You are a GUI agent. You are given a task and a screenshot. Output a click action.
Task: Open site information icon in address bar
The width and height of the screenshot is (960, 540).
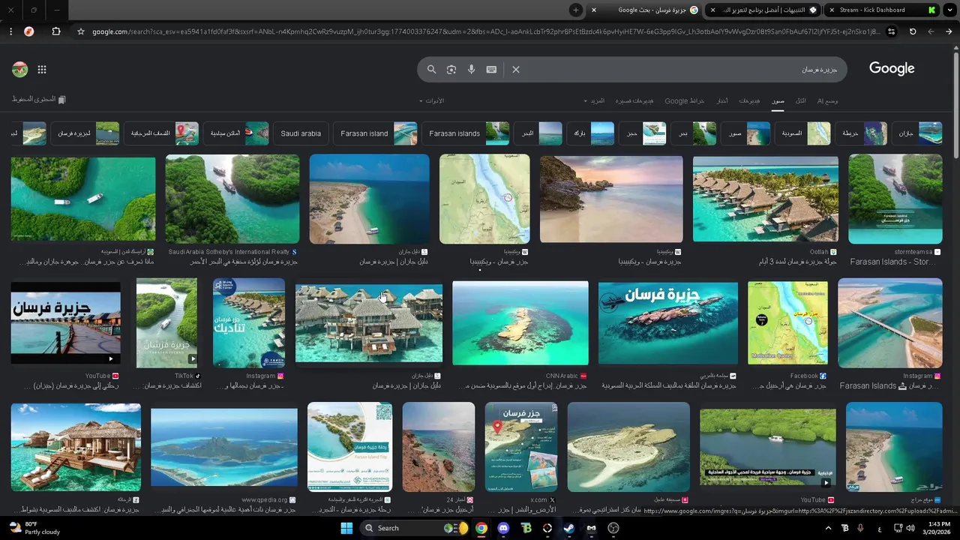pos(891,31)
